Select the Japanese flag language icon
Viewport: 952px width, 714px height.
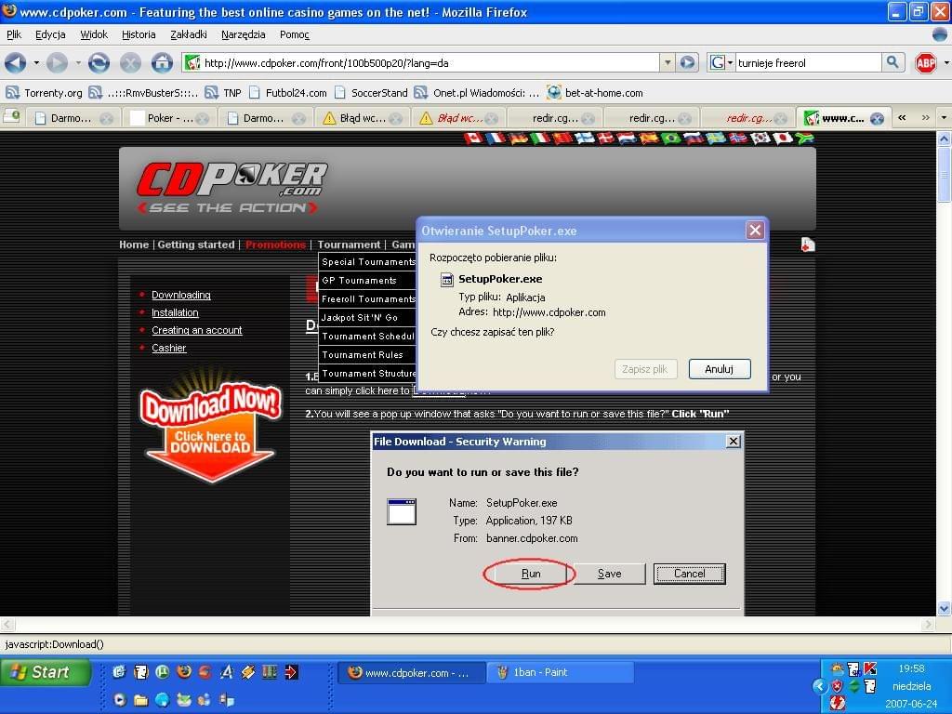[x=782, y=139]
